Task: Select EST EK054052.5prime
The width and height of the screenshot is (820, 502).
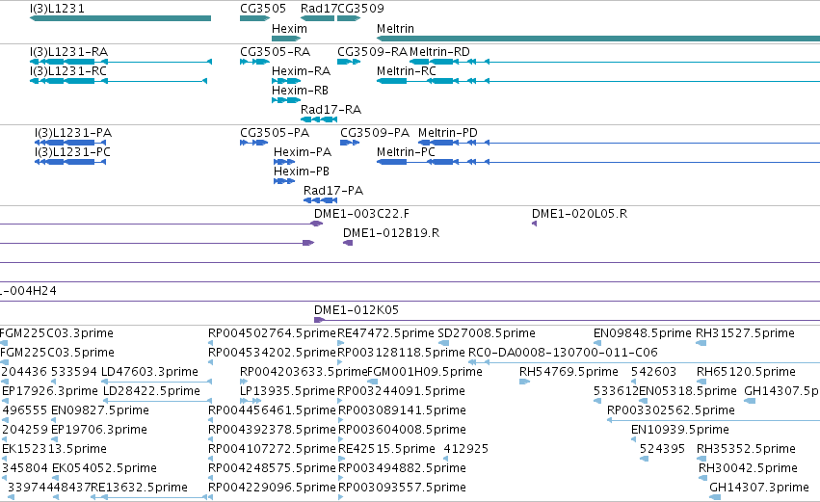Action: (105, 468)
